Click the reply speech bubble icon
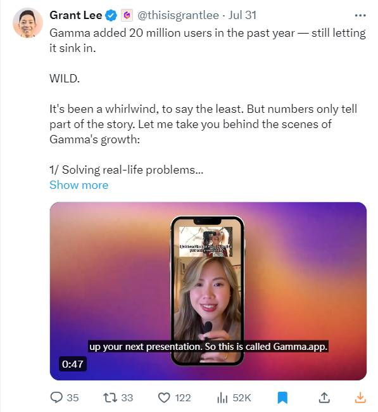 pyautogui.click(x=56, y=397)
